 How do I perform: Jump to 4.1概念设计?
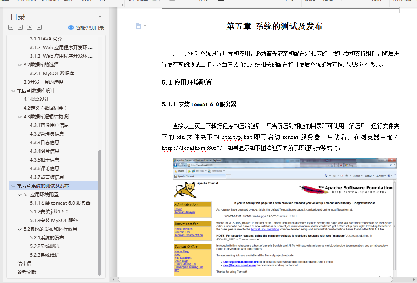[x=36, y=99]
